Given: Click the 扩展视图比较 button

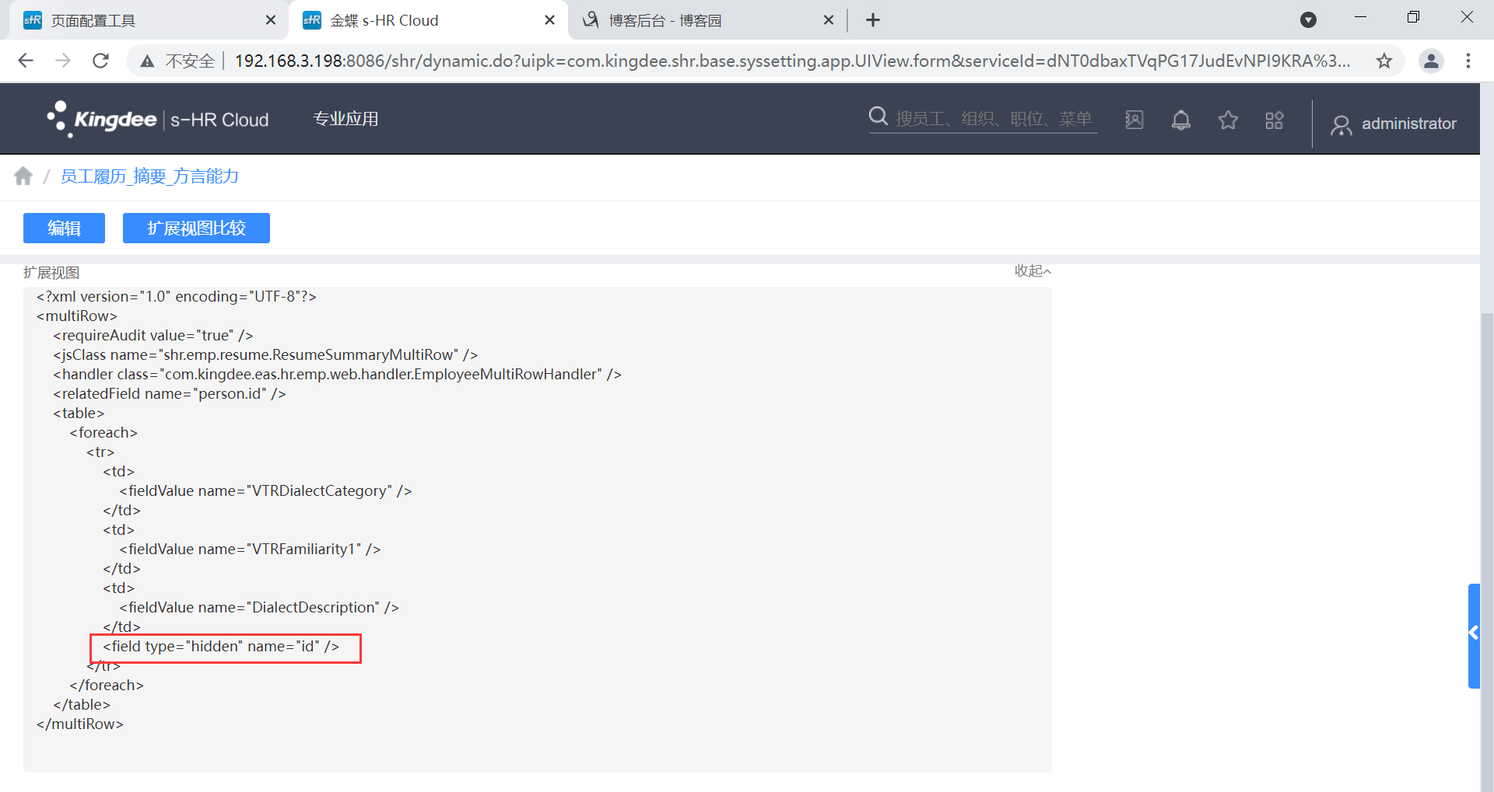Looking at the screenshot, I should click(196, 229).
